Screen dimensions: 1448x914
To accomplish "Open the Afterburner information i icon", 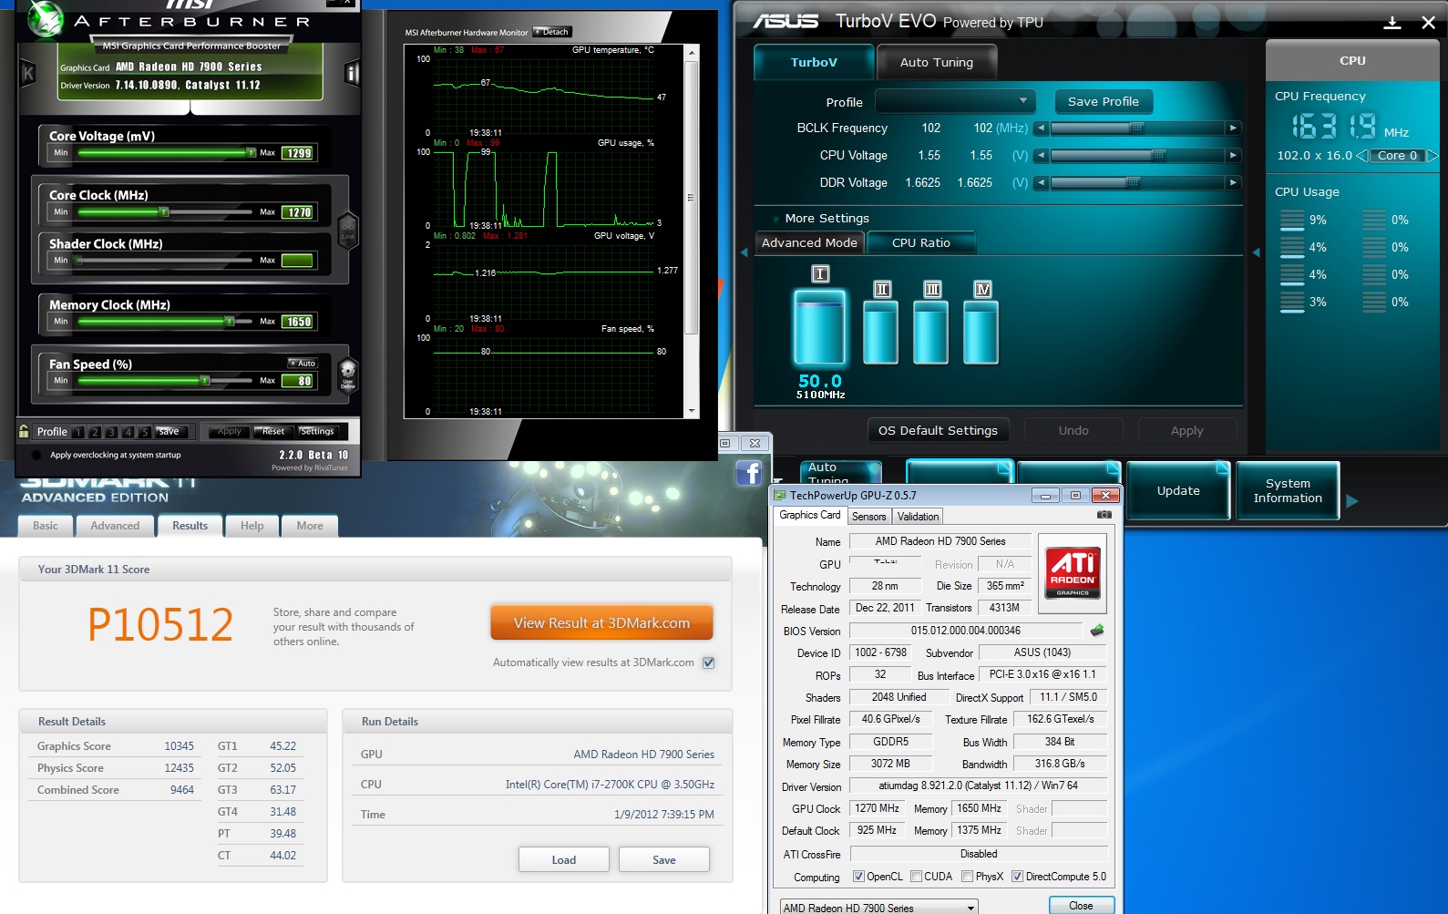I will pyautogui.click(x=353, y=74).
